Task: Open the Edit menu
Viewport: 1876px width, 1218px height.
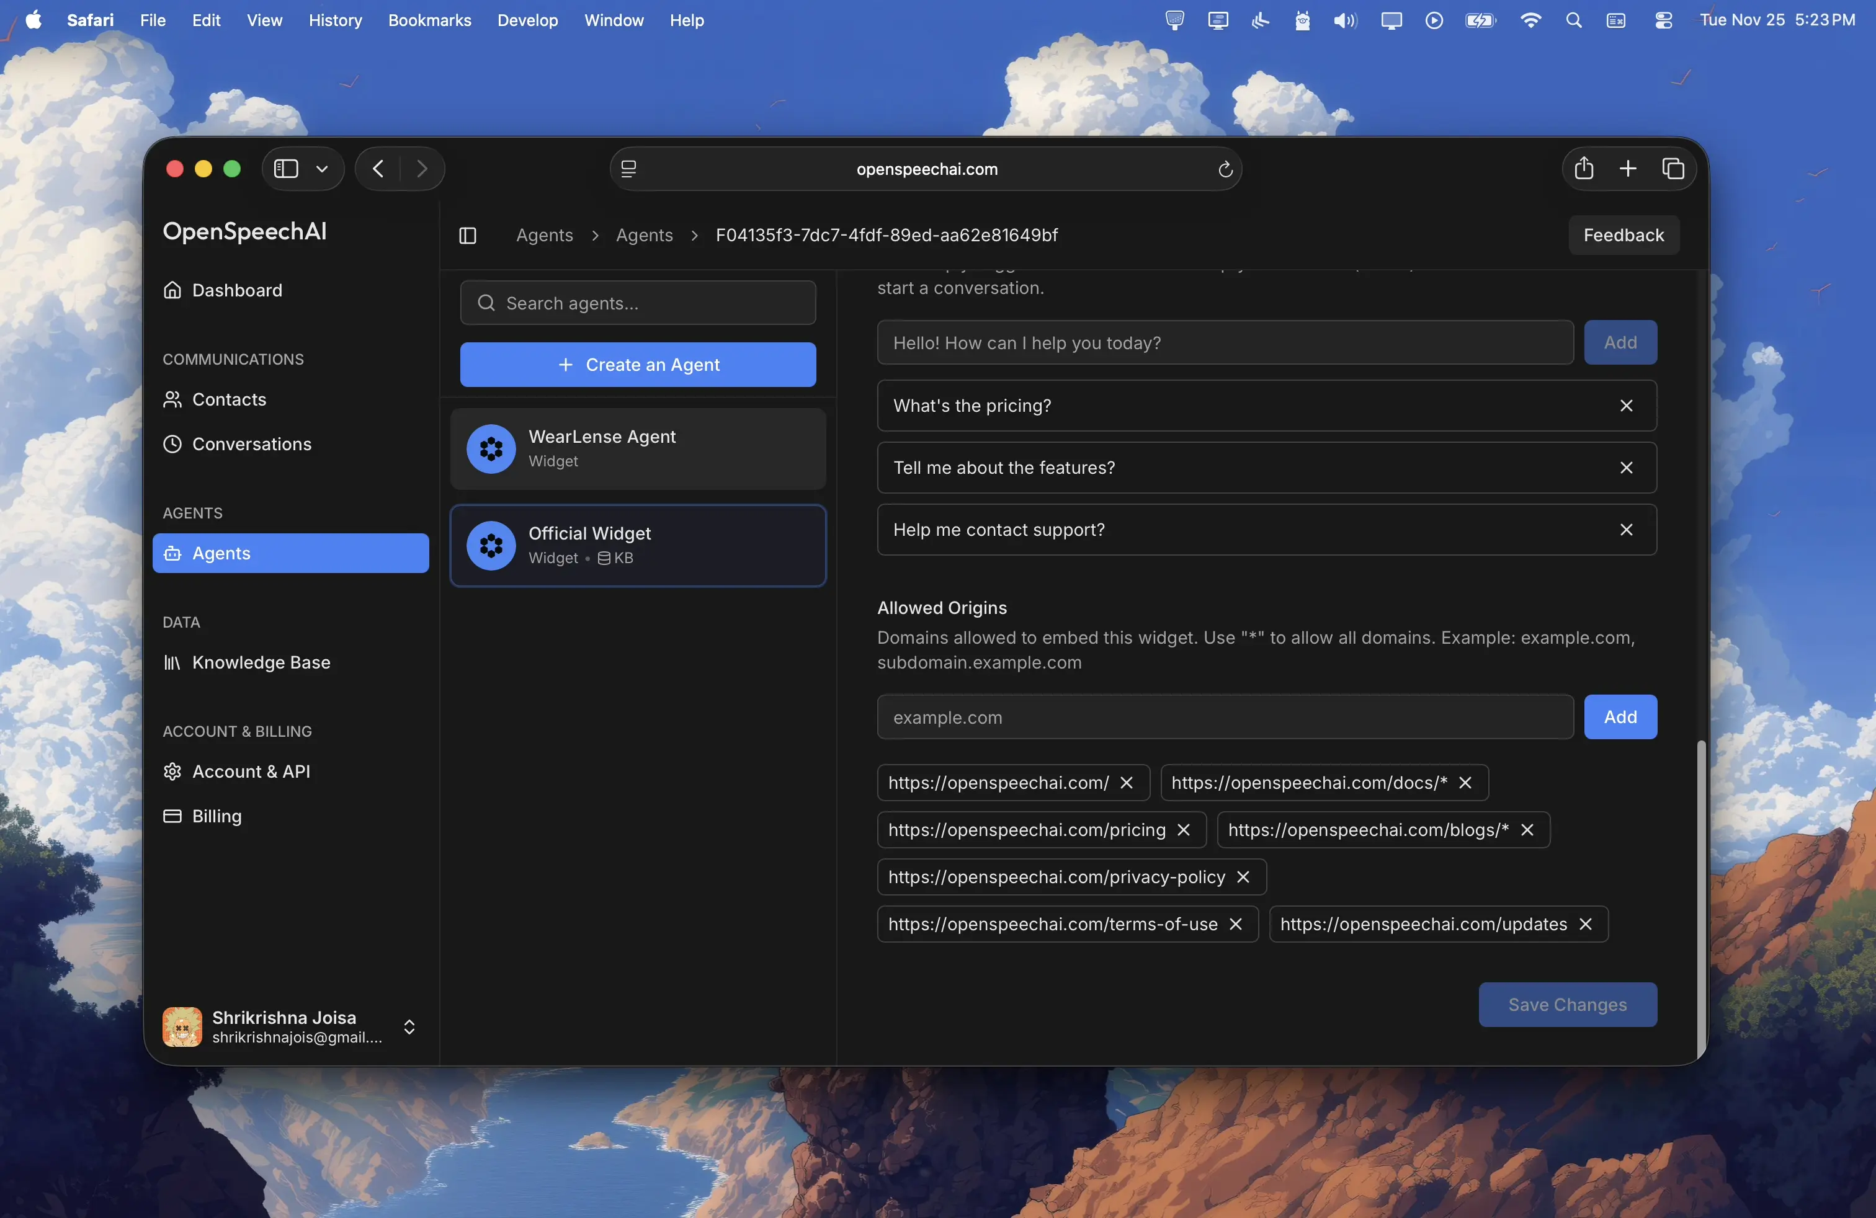Action: tap(206, 20)
